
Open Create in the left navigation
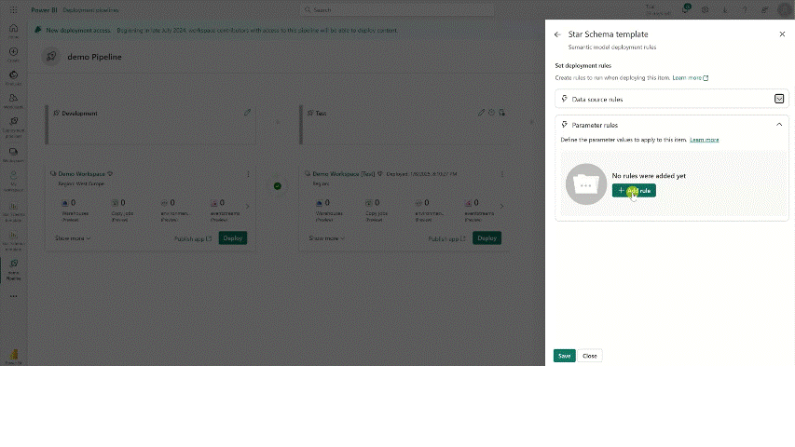click(13, 54)
